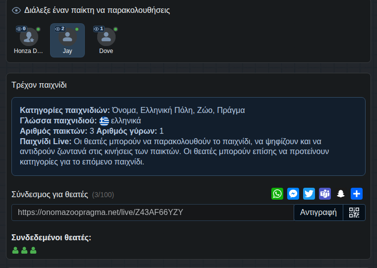Click the 'Σύνδεσμος για θεατές' label

click(x=50, y=194)
